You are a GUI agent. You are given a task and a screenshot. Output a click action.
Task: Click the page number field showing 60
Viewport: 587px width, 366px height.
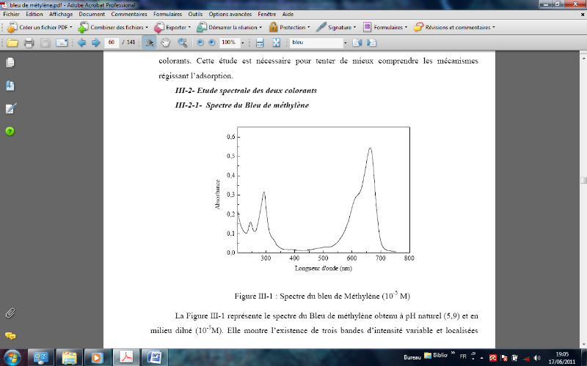point(112,42)
